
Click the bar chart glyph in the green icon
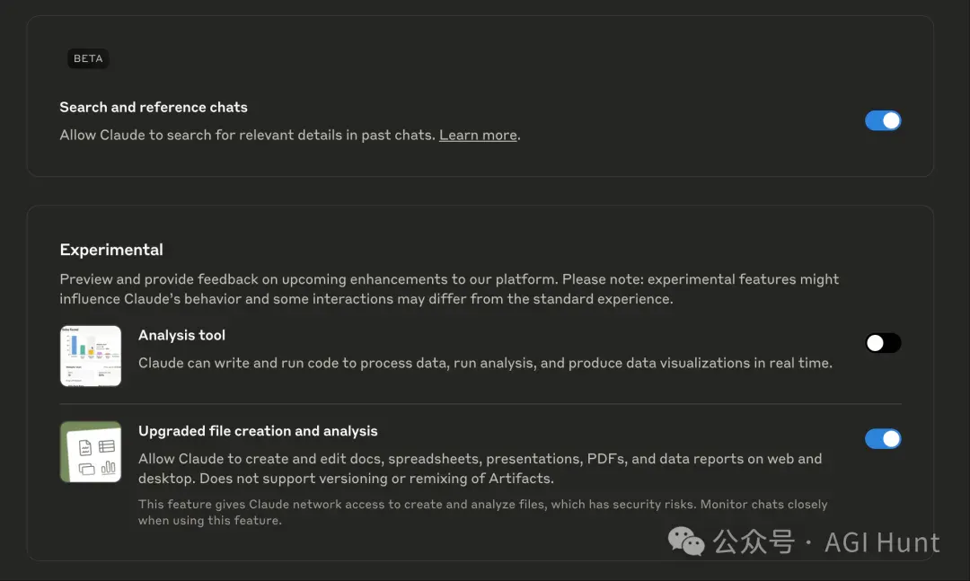pyautogui.click(x=109, y=467)
